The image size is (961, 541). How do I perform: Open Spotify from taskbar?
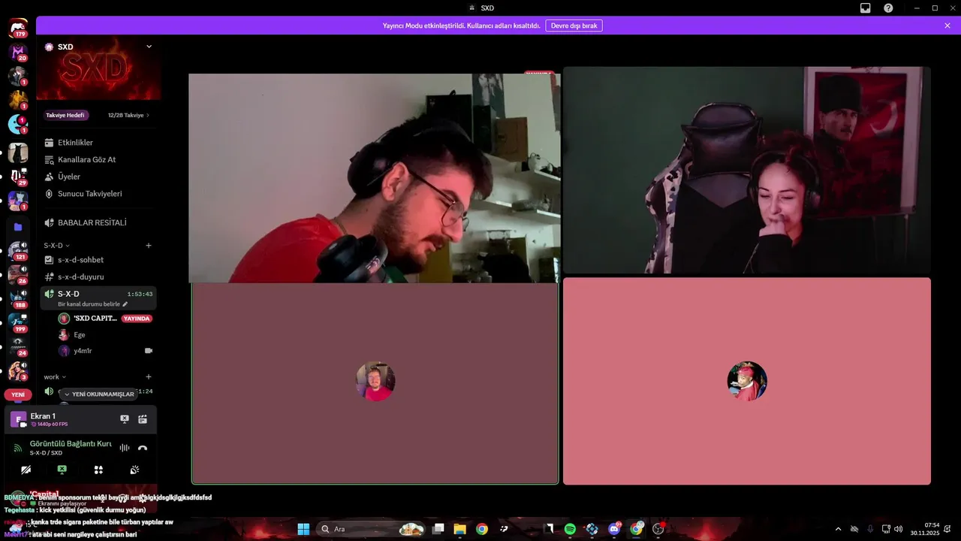tap(570, 529)
